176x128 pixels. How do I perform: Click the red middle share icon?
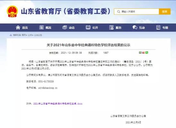[x=143, y=53]
